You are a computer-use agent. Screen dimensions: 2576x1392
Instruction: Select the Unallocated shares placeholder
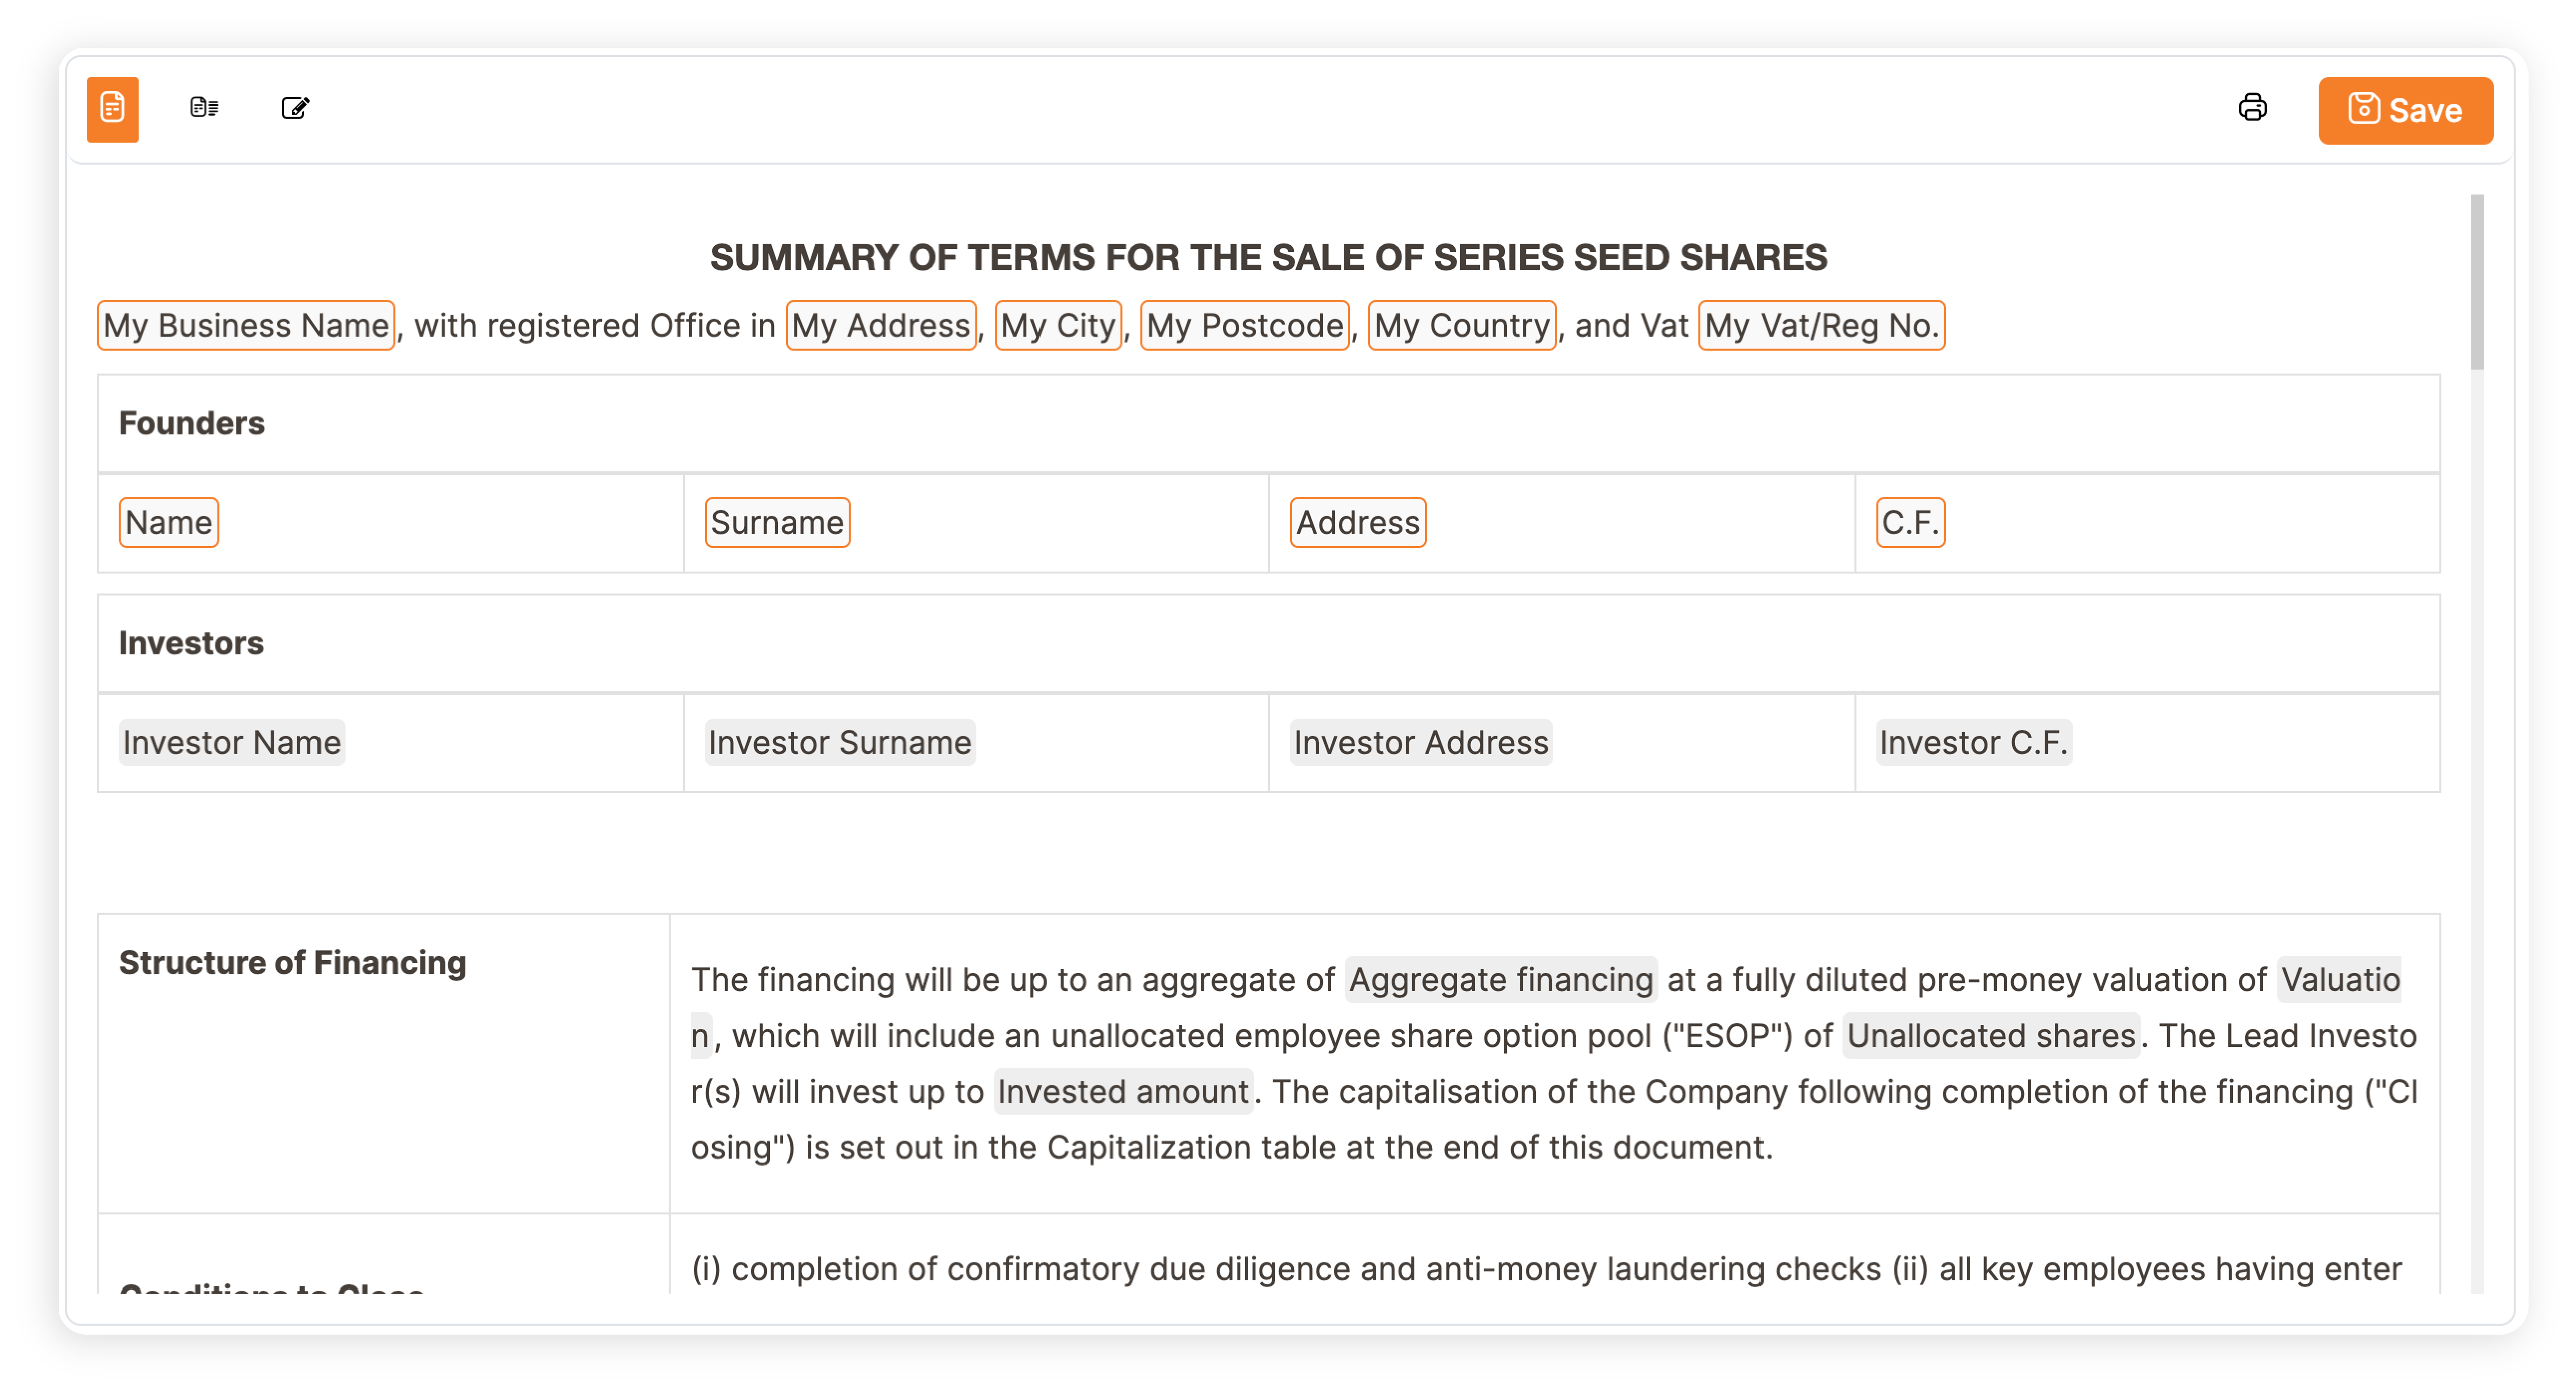[1990, 1035]
